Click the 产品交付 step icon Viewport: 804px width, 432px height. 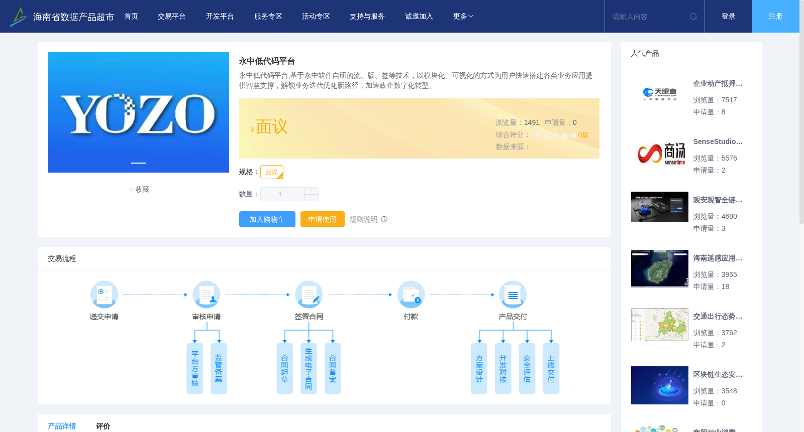click(x=513, y=295)
